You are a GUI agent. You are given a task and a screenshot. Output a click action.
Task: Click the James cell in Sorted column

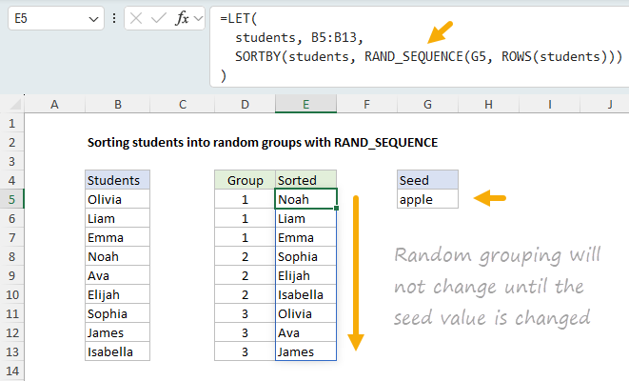[305, 351]
